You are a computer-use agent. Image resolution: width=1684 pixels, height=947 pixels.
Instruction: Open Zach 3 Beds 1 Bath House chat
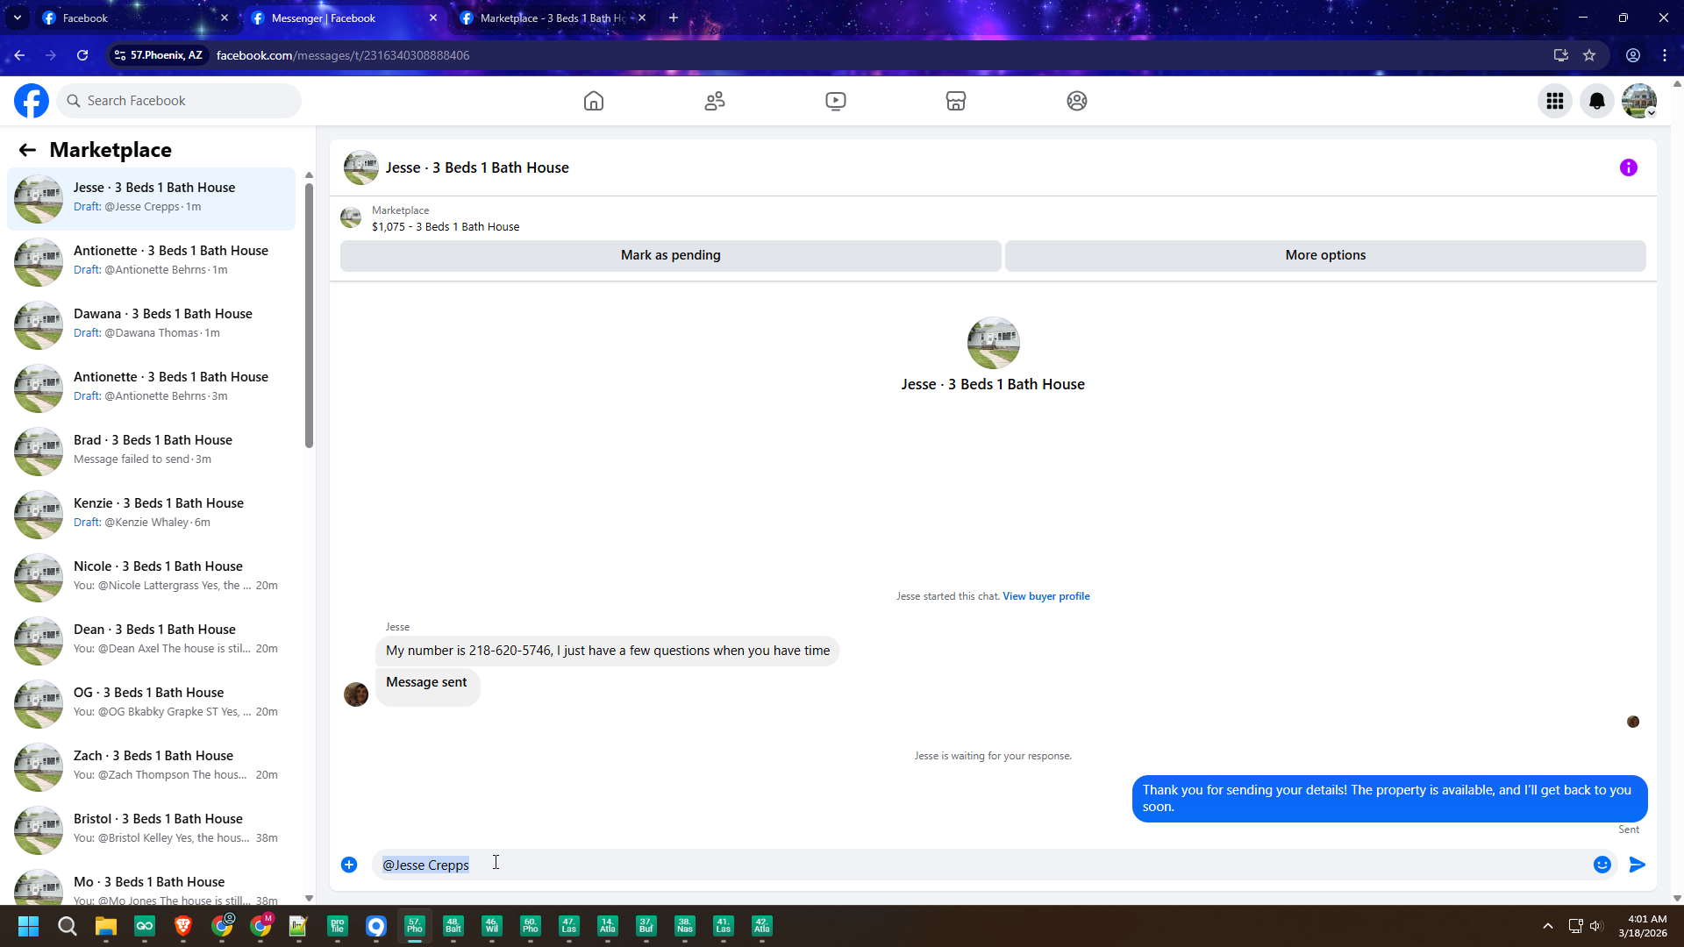pyautogui.click(x=152, y=767)
